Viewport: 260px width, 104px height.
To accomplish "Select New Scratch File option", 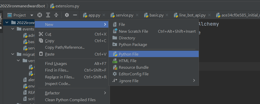I will point(133,31).
